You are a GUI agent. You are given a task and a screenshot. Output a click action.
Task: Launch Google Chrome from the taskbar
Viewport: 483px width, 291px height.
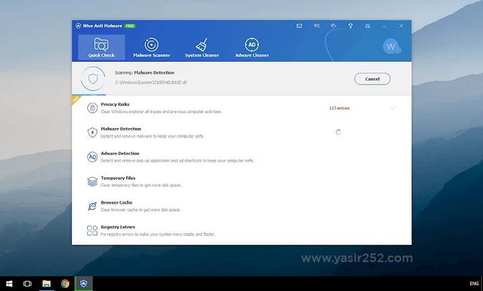pyautogui.click(x=65, y=284)
